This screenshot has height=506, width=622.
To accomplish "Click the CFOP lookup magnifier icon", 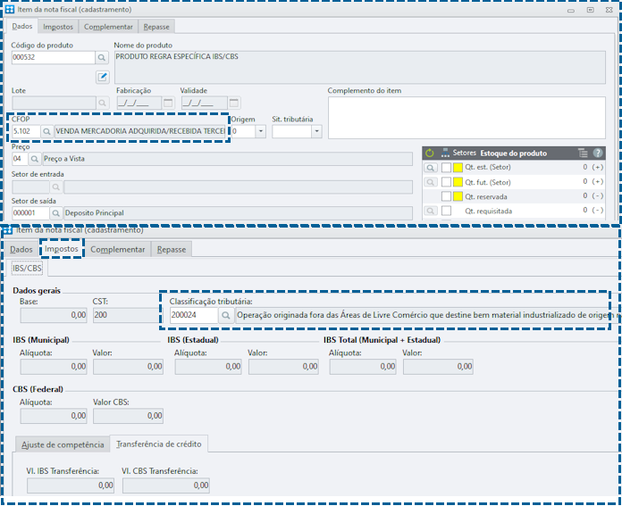I will point(46,131).
